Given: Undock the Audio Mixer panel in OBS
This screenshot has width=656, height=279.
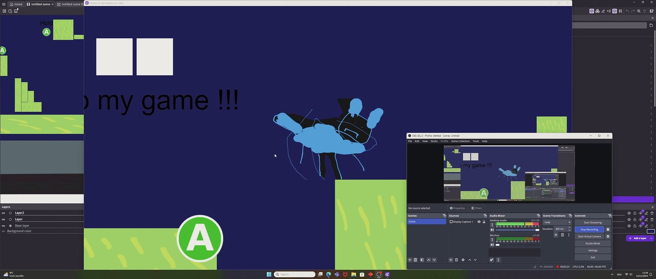Looking at the screenshot, I should 538,216.
